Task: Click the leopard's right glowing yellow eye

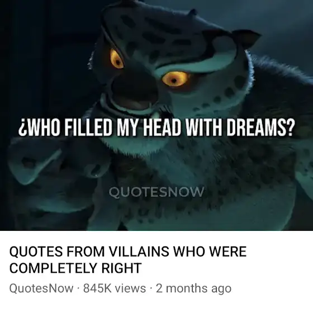Action: [x=175, y=79]
